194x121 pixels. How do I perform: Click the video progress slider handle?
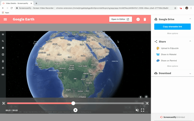pos(73,103)
